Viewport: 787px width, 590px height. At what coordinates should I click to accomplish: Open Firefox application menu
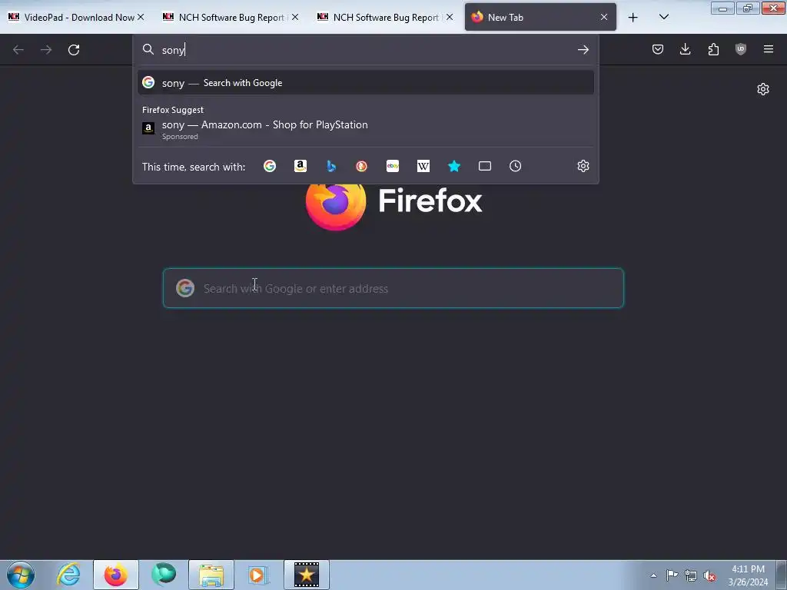(769, 49)
